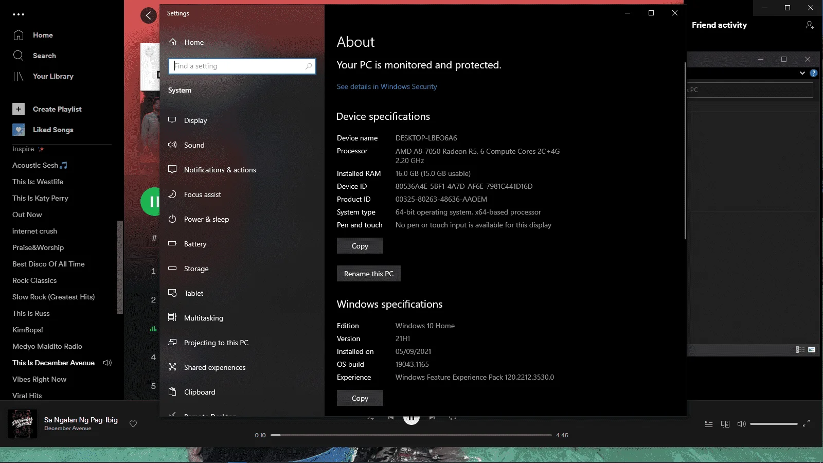This screenshot has height=463, width=823.
Task: Copy the Windows specifications
Action: click(x=360, y=398)
